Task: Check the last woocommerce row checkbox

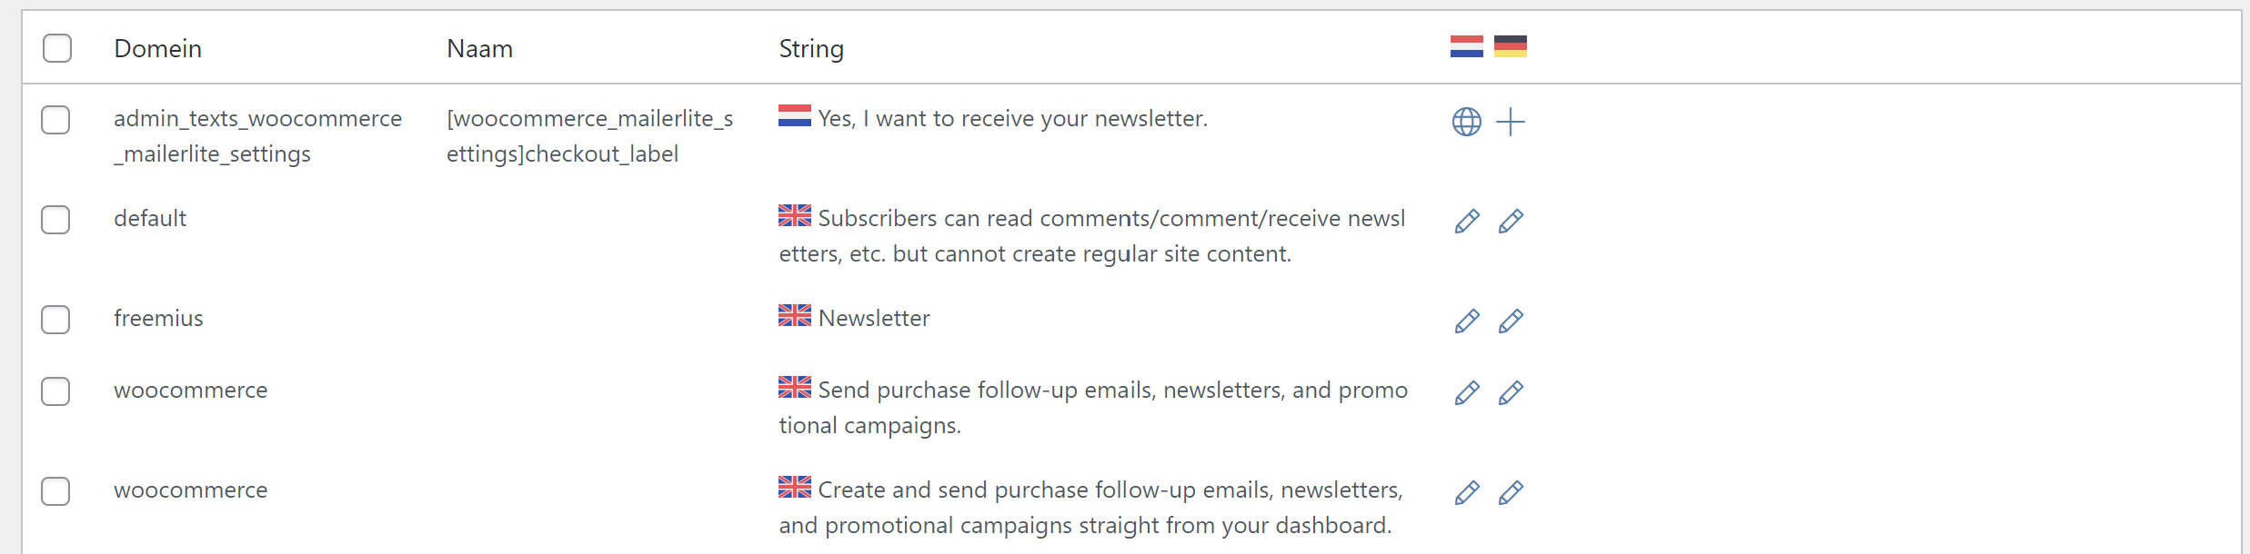Action: coord(55,491)
